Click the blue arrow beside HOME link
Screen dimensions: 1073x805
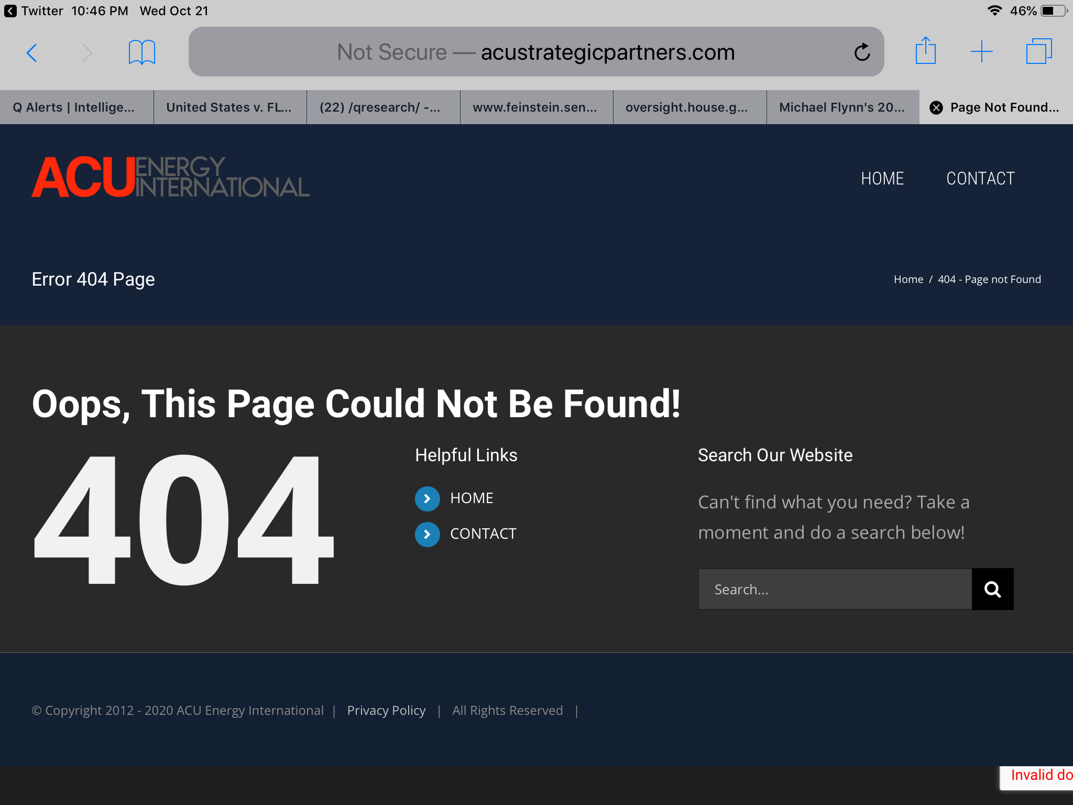click(428, 498)
